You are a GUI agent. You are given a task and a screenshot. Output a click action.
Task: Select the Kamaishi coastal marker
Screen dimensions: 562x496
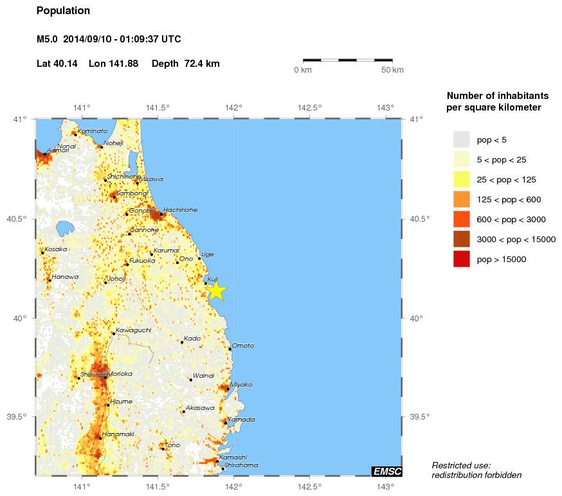(218, 461)
